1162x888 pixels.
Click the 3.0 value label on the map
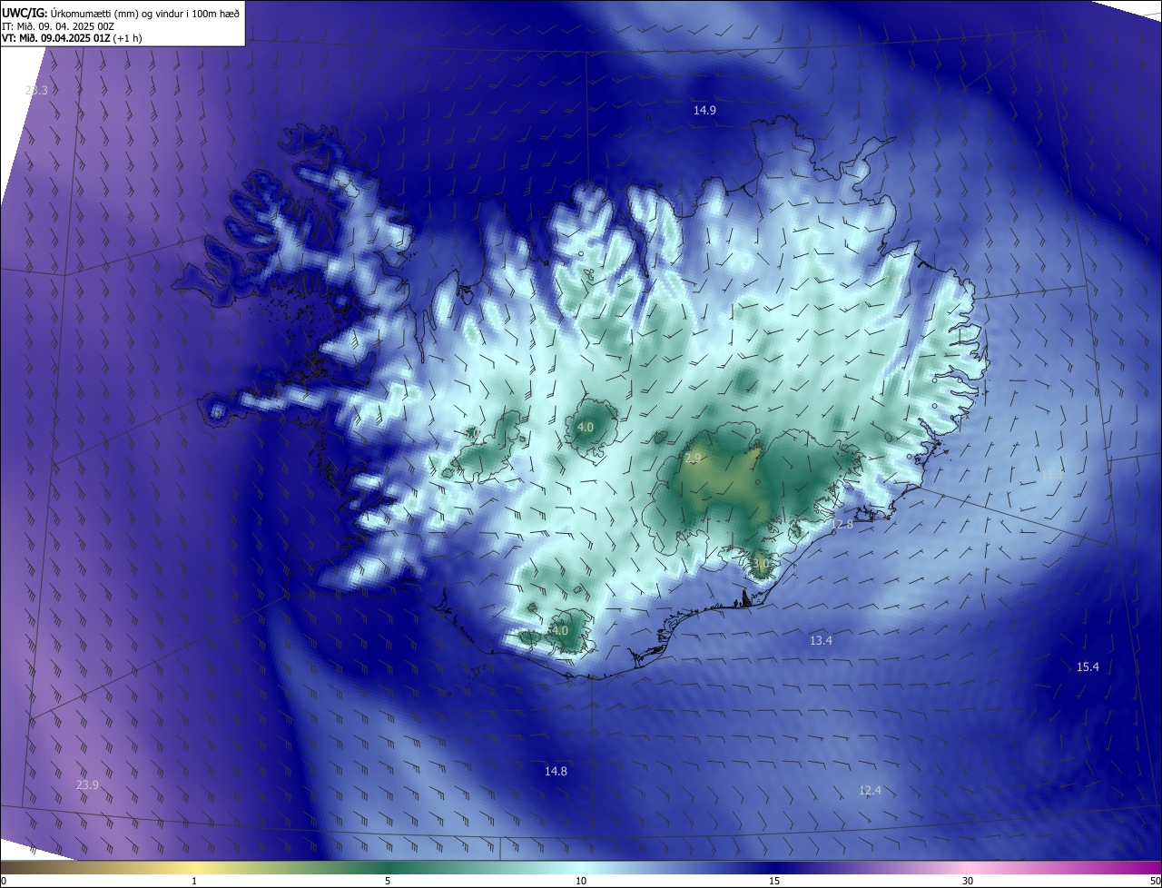(x=761, y=564)
